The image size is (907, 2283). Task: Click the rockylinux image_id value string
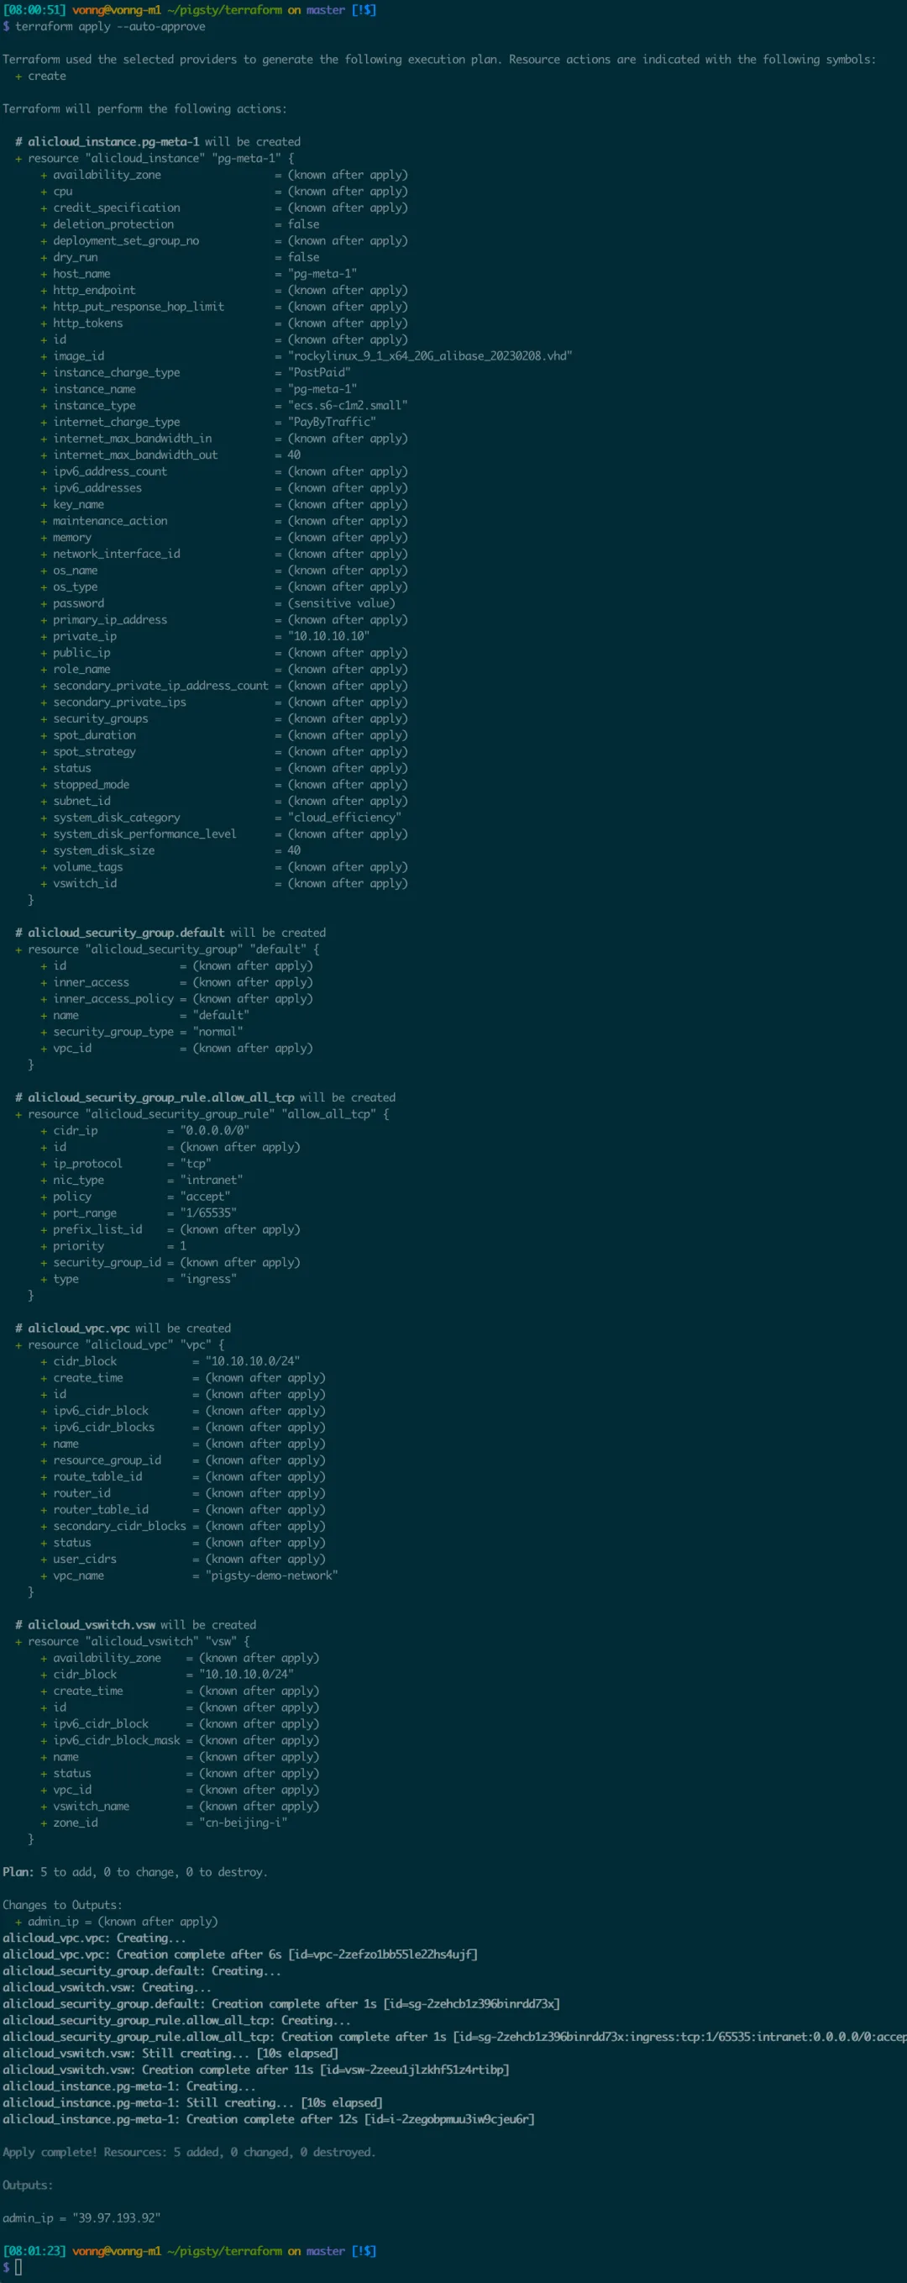click(430, 356)
